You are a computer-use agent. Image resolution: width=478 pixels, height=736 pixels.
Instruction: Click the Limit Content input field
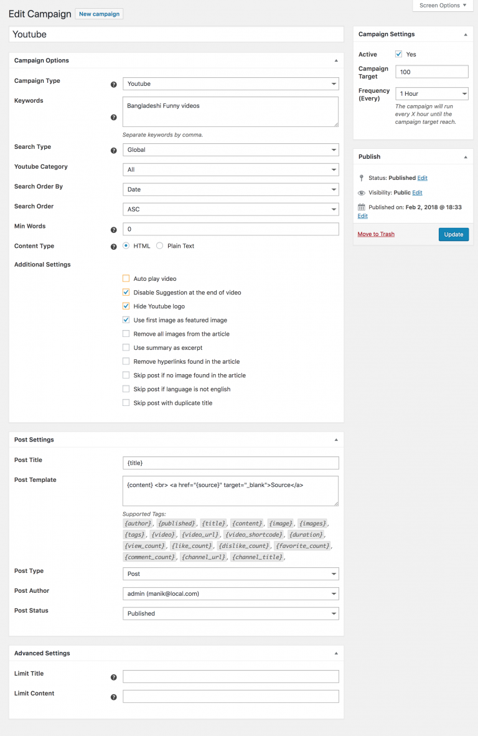[231, 696]
